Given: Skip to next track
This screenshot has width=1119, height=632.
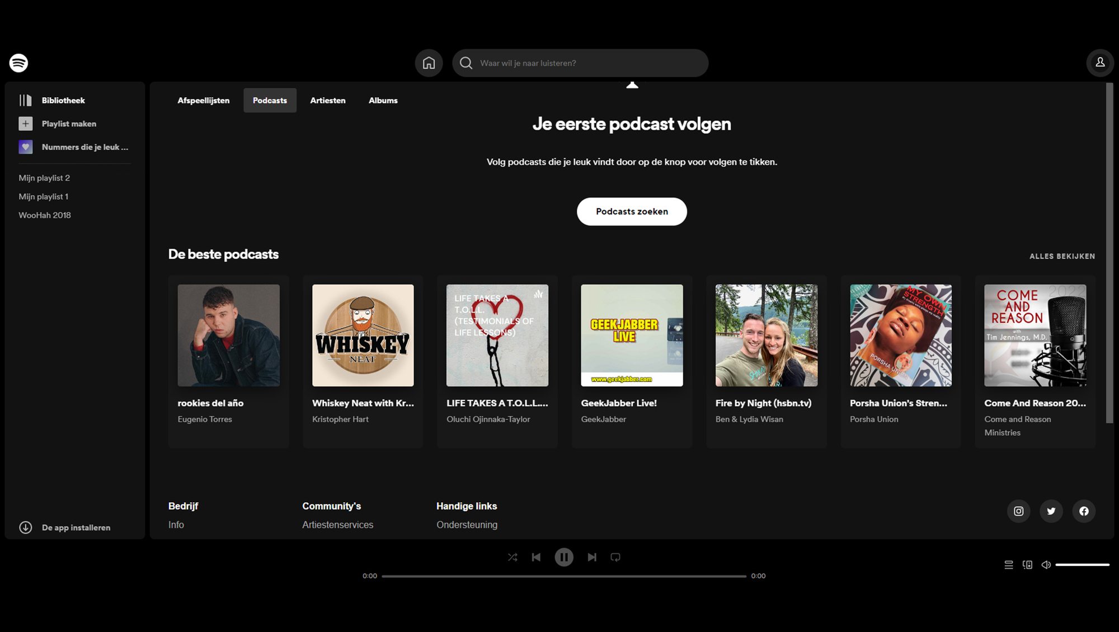Looking at the screenshot, I should click(592, 557).
